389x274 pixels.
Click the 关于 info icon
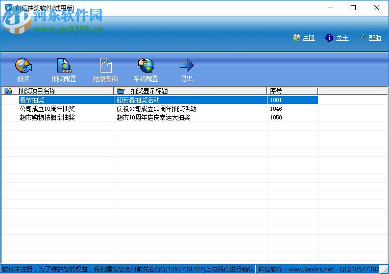(x=329, y=38)
